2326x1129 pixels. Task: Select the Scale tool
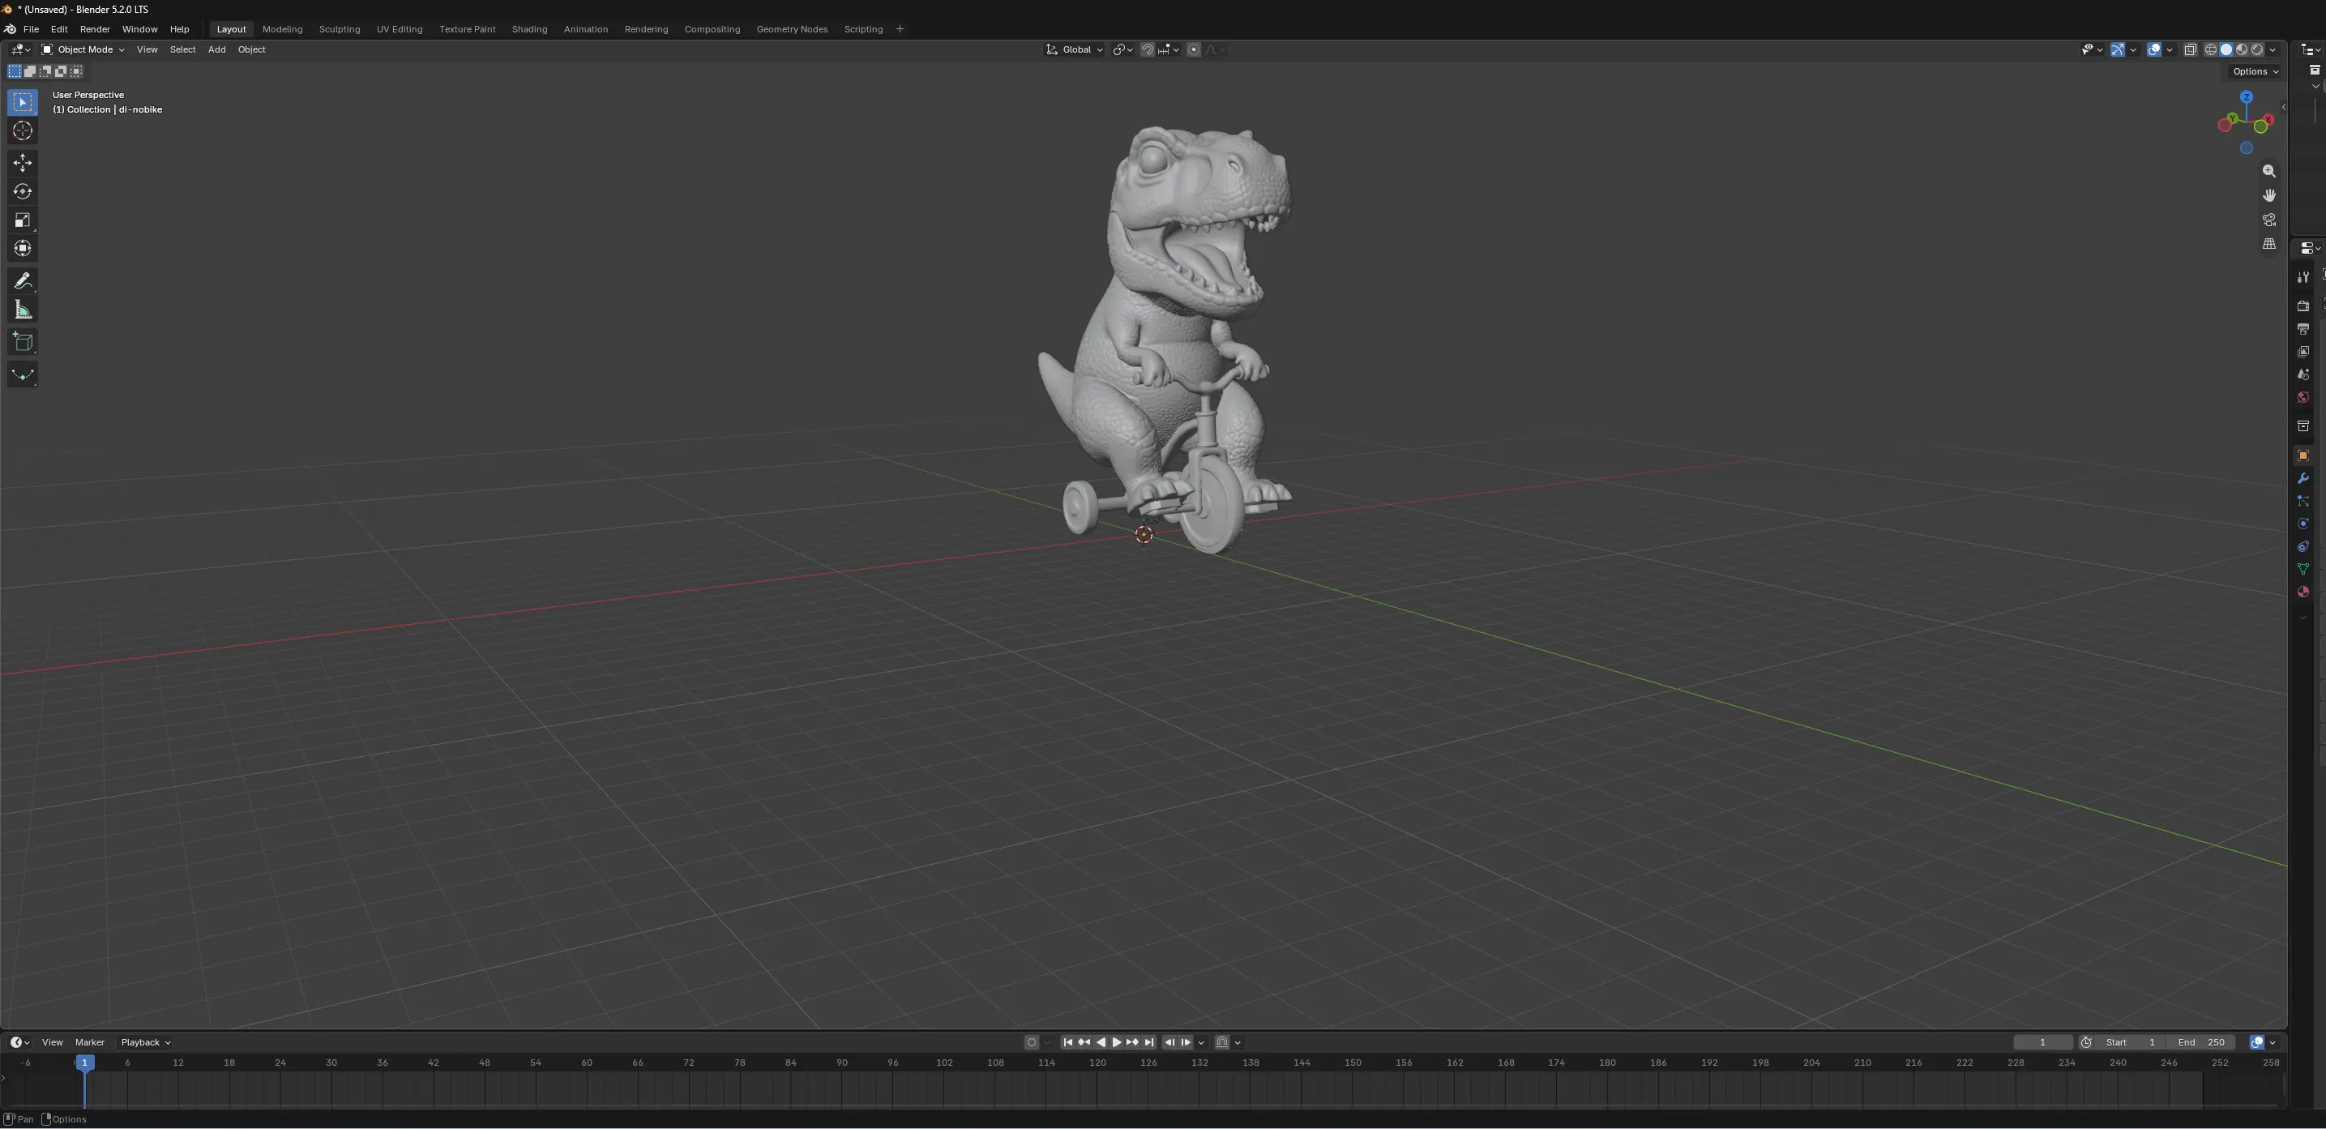(x=23, y=220)
